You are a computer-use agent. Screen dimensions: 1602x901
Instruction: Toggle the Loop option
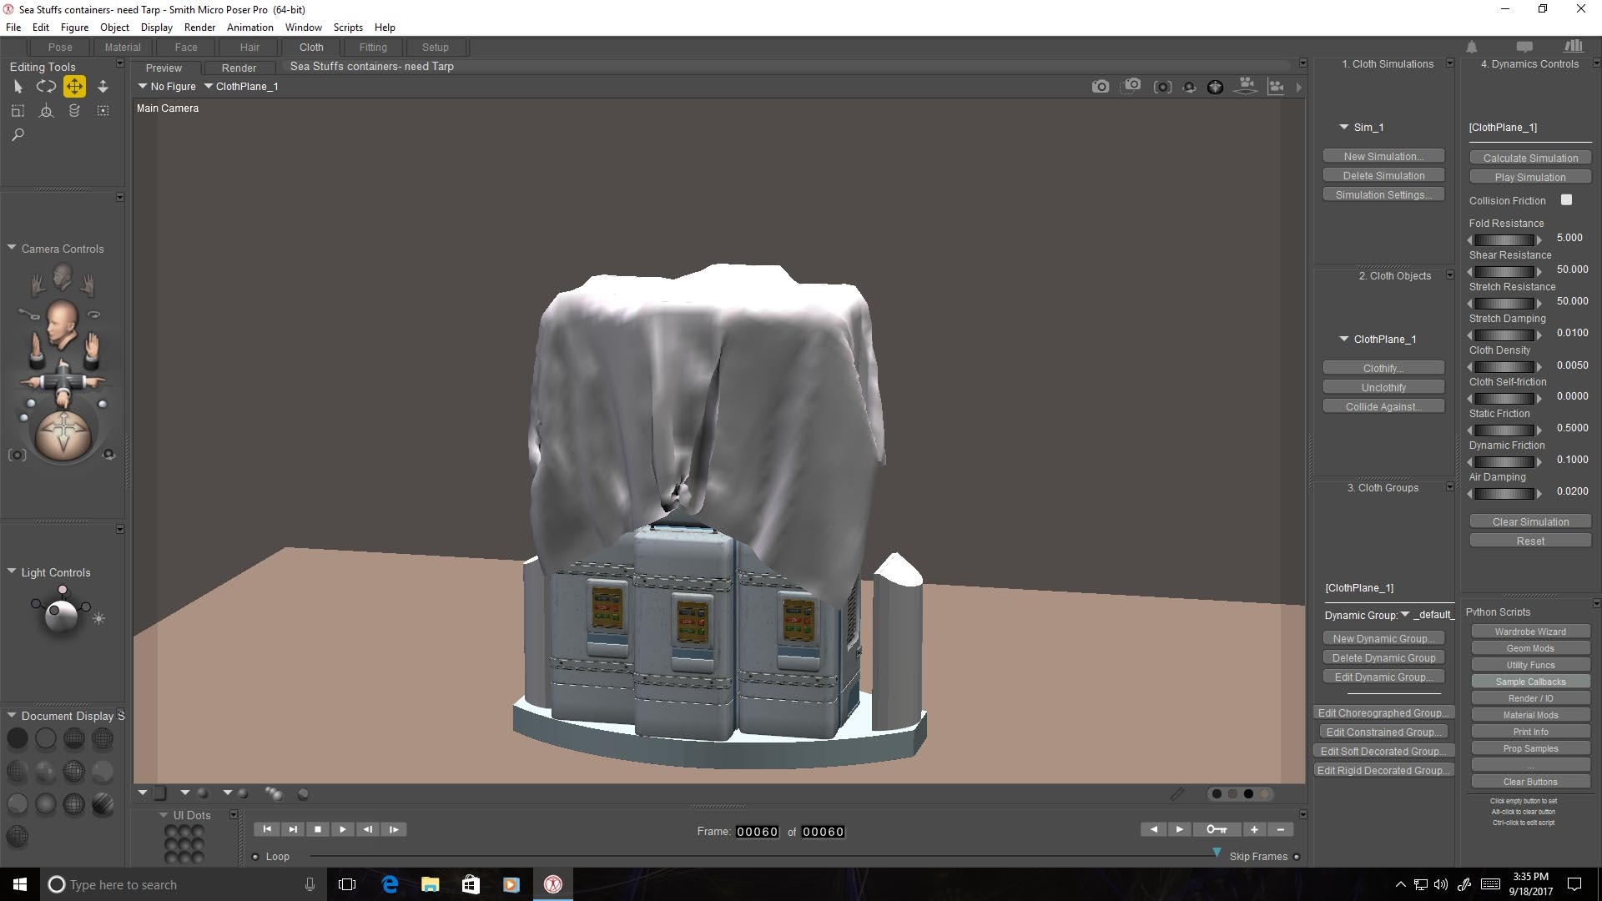click(x=255, y=857)
